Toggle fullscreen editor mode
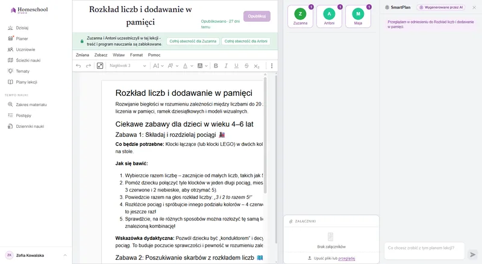The height and width of the screenshot is (264, 482). coord(100,66)
